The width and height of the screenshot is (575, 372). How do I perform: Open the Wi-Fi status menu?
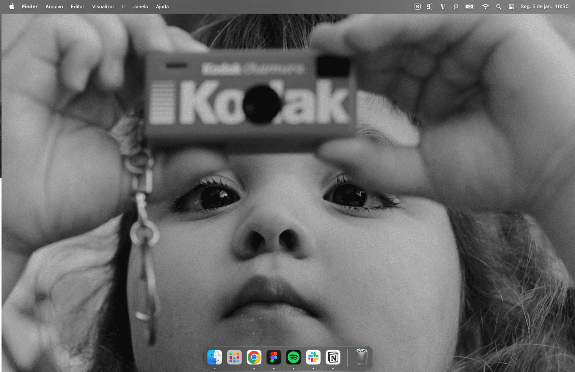(x=485, y=6)
